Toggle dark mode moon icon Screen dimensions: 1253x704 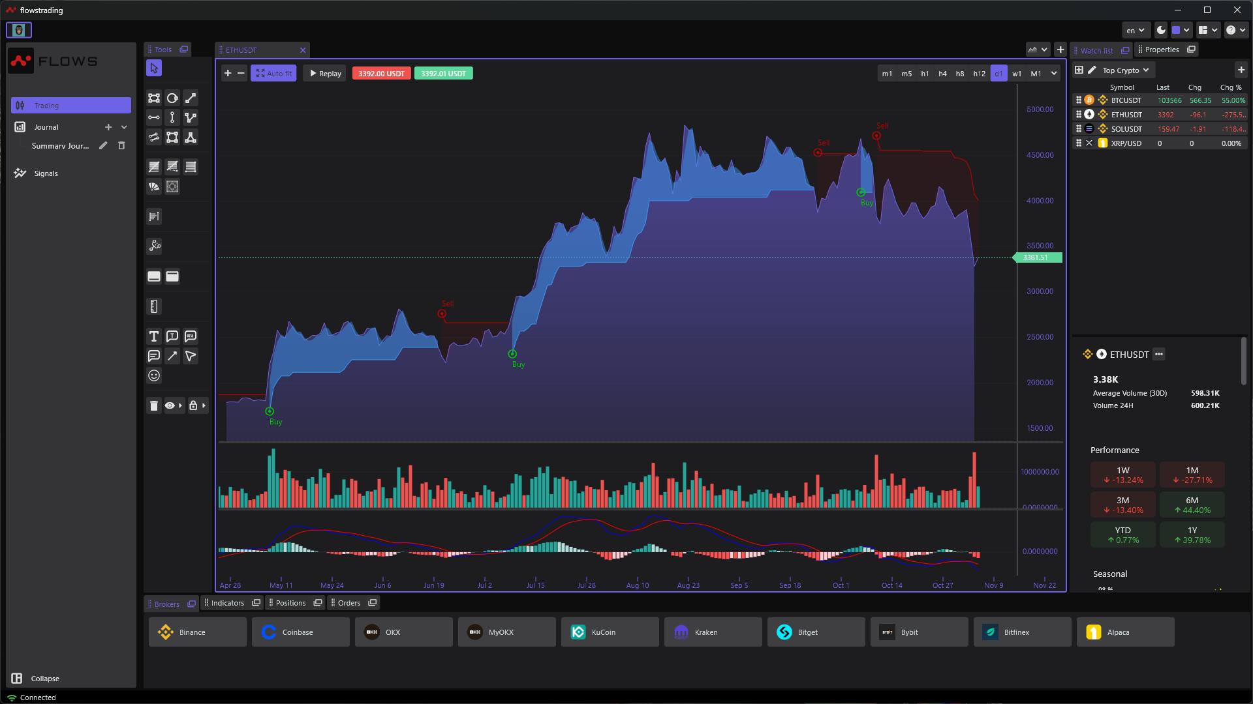pyautogui.click(x=1161, y=30)
